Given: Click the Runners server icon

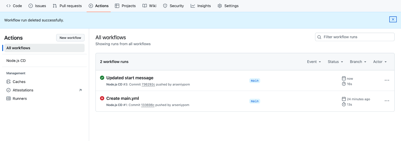Looking at the screenshot, I should [x=9, y=99].
